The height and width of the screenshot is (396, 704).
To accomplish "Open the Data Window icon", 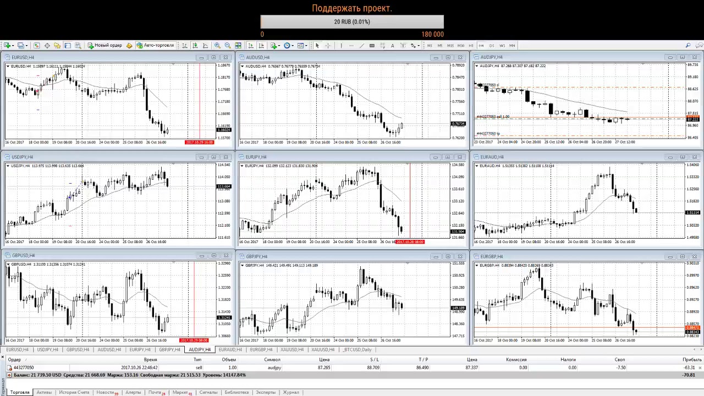I will tap(47, 45).
